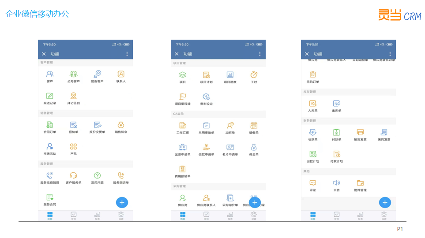Open the 费用报销单 expense claim icon
425x238 pixels.
[x=183, y=169]
